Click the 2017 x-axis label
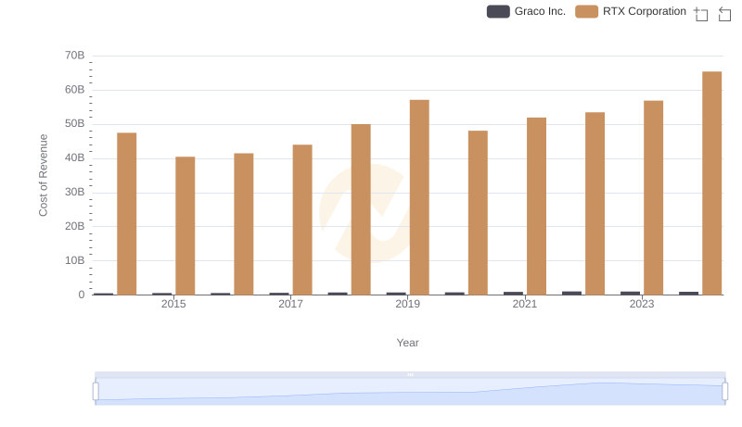The width and height of the screenshot is (742, 427). [290, 304]
